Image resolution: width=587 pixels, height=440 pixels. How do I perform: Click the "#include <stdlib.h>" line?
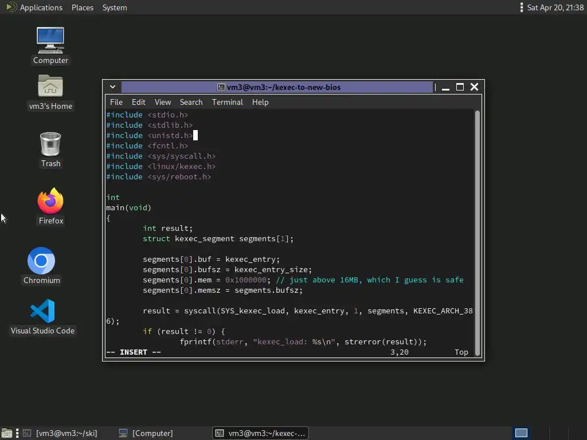pyautogui.click(x=150, y=125)
